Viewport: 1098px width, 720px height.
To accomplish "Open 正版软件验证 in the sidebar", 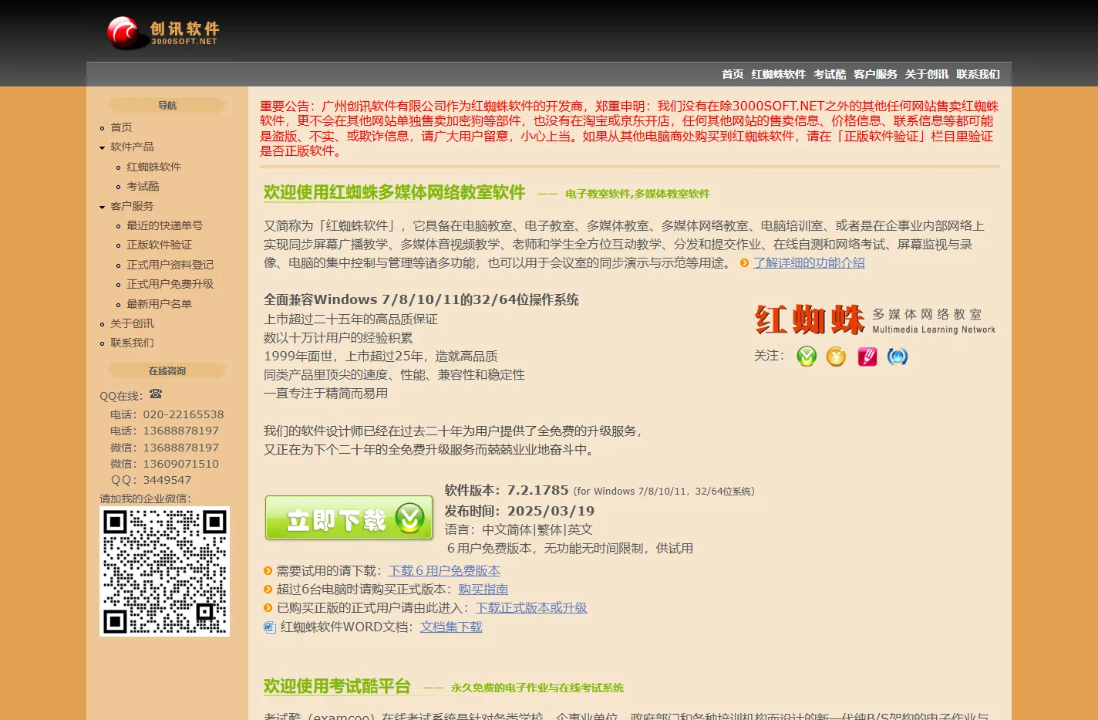I will [160, 245].
